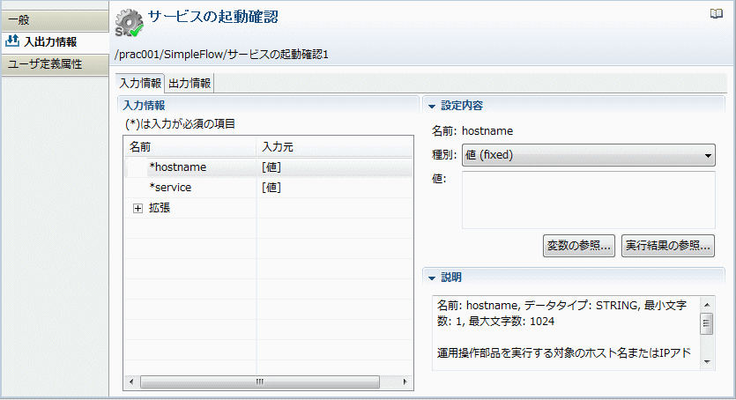This screenshot has height=400, width=736.
Task: Click the table's horizontal scrollbar thumb
Action: point(259,381)
